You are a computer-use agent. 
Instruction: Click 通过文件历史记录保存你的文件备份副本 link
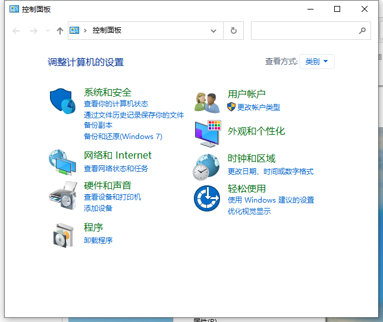[x=134, y=120]
